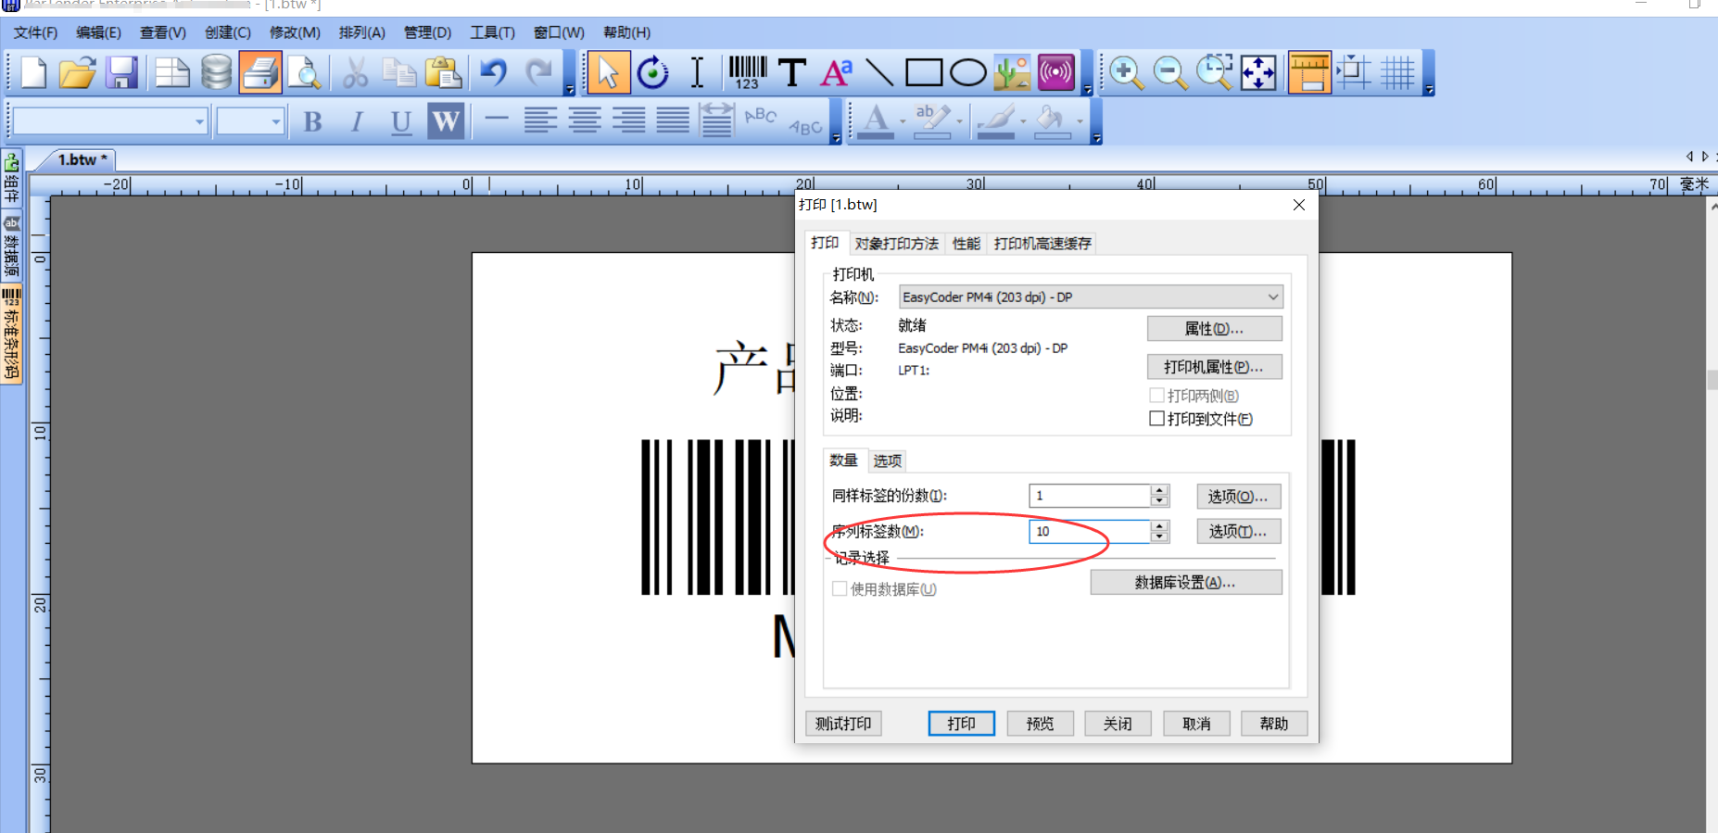
Task: Open print preview magnifier icon
Action: pos(304,72)
